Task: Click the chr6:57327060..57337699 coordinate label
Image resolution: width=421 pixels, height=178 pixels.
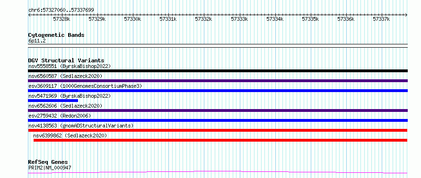Action: 61,10
